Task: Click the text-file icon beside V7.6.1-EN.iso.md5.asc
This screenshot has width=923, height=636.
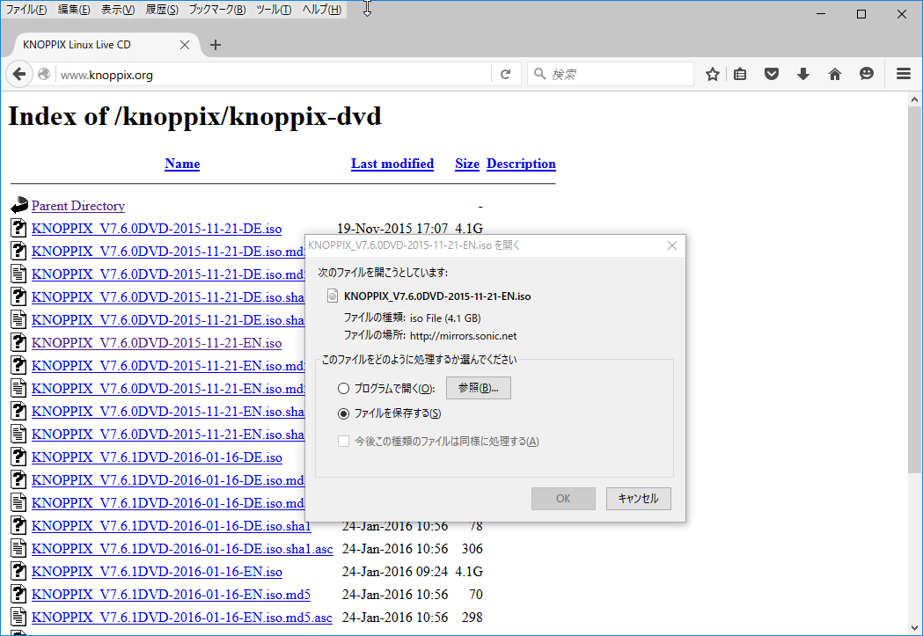Action: point(18,617)
